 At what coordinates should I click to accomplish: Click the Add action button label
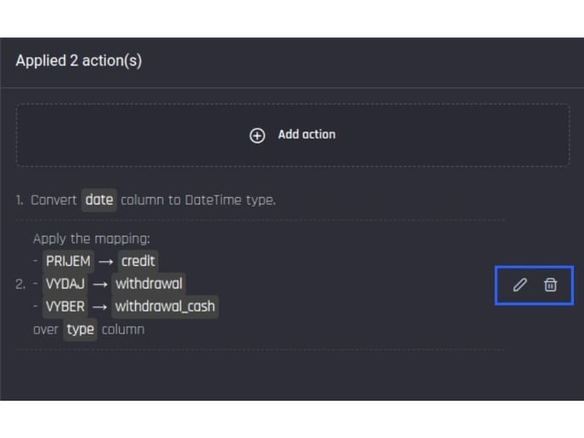pyautogui.click(x=306, y=134)
